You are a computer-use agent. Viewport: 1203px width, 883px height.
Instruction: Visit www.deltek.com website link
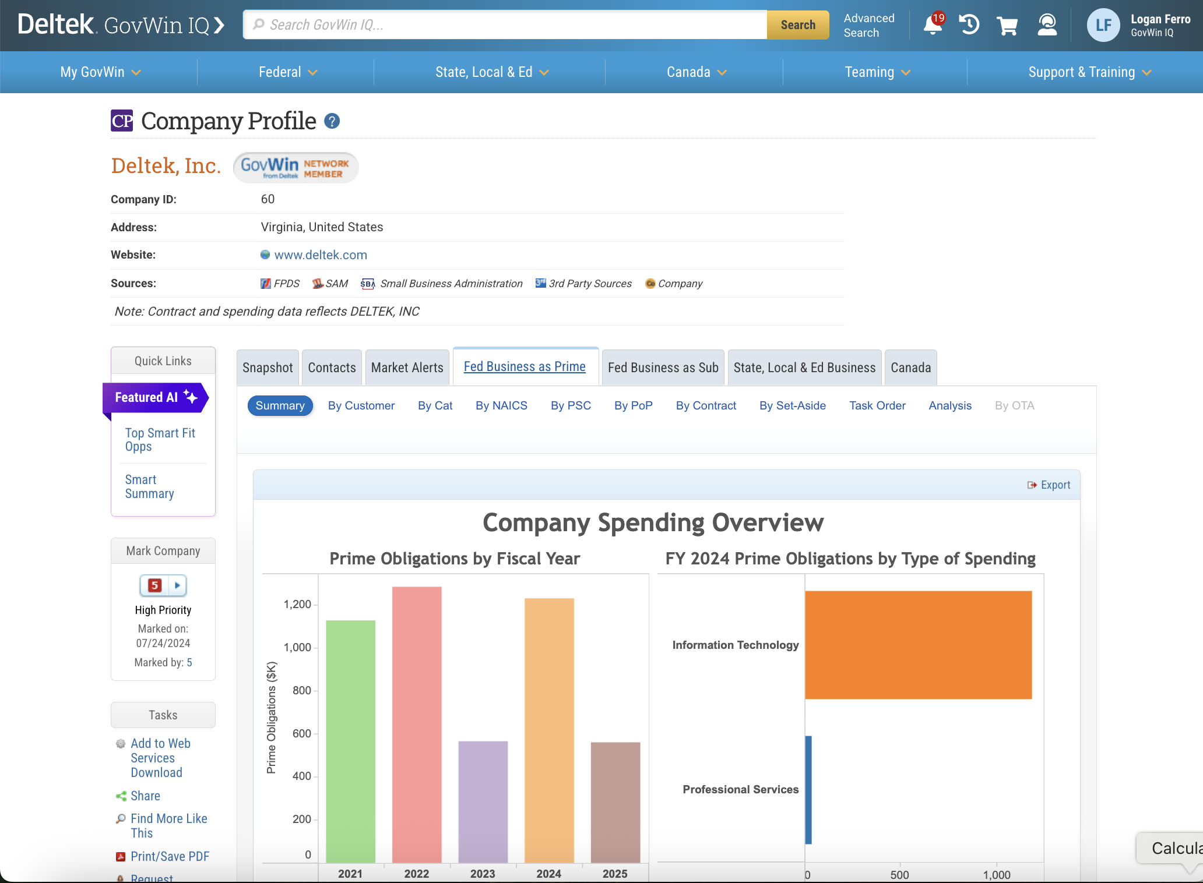click(x=321, y=255)
